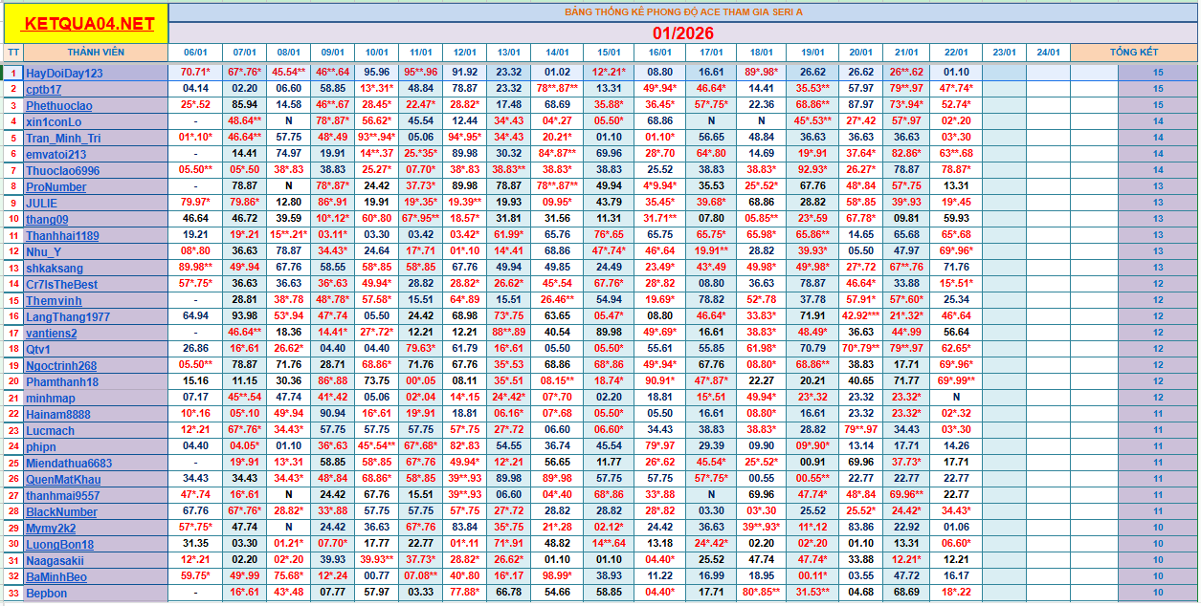Click the 22/01 date column header

coord(956,53)
